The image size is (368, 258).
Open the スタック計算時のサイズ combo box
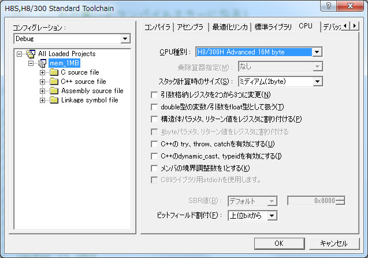click(x=317, y=82)
